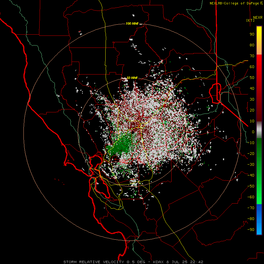
Task: Click the blue bottom segment of color bar
Action: (x=259, y=219)
